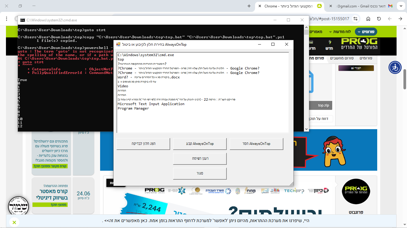Click the פרוגבוט label

(355, 213)
